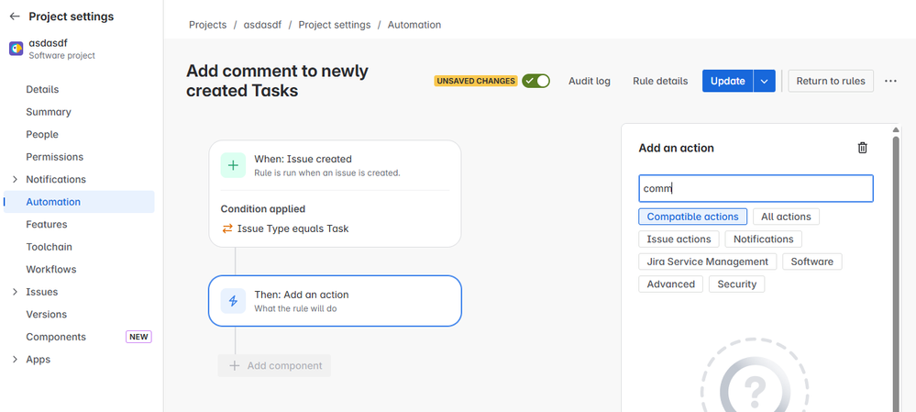Click the Projects breadcrumb link

tap(207, 25)
